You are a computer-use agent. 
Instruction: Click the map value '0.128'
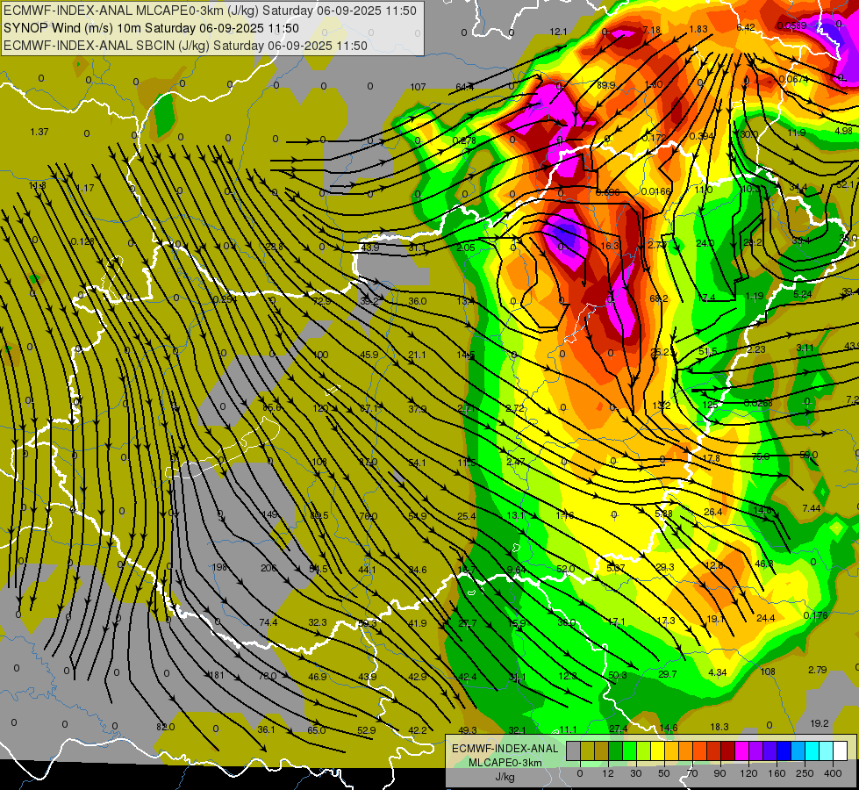click(x=82, y=241)
